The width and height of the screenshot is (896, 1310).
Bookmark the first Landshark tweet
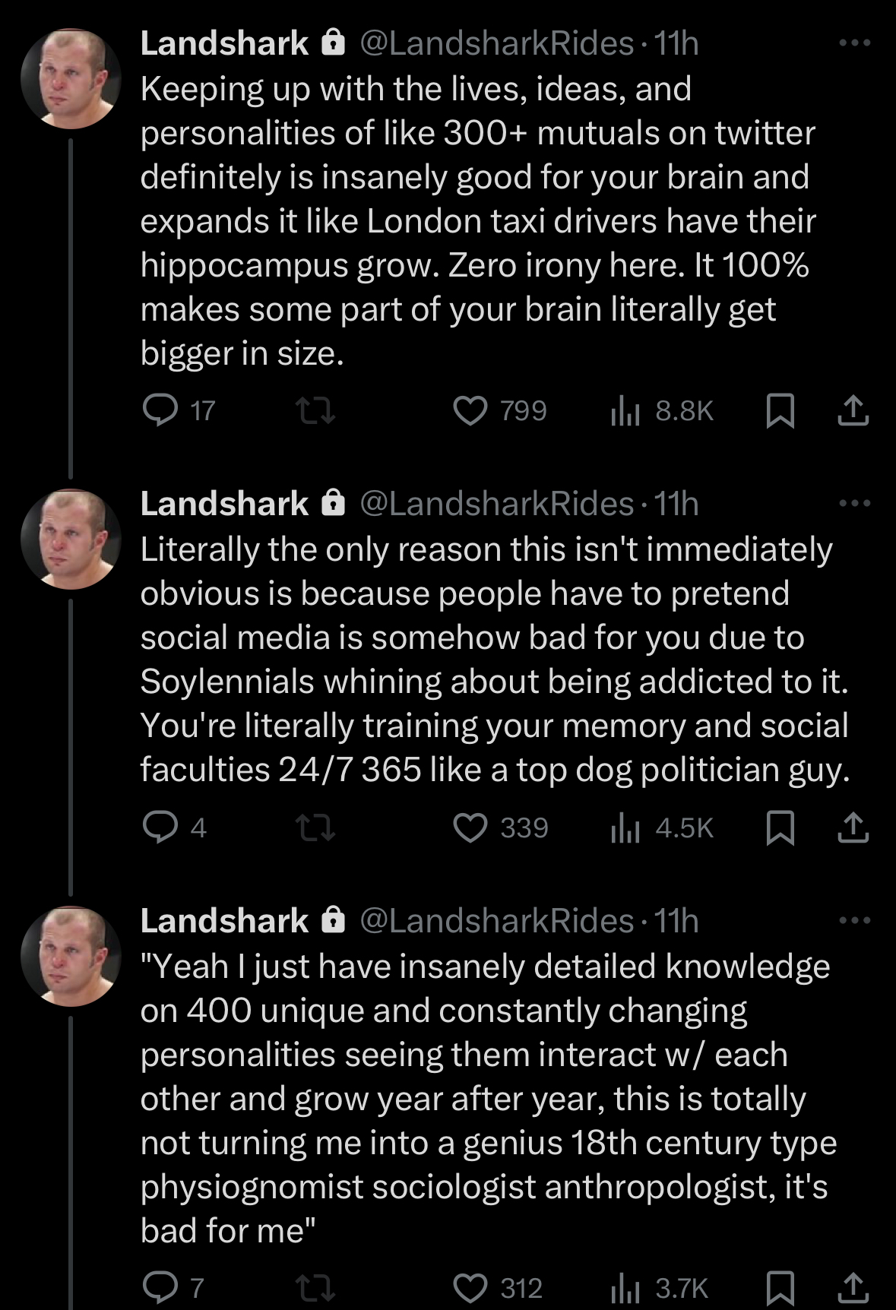pos(780,411)
